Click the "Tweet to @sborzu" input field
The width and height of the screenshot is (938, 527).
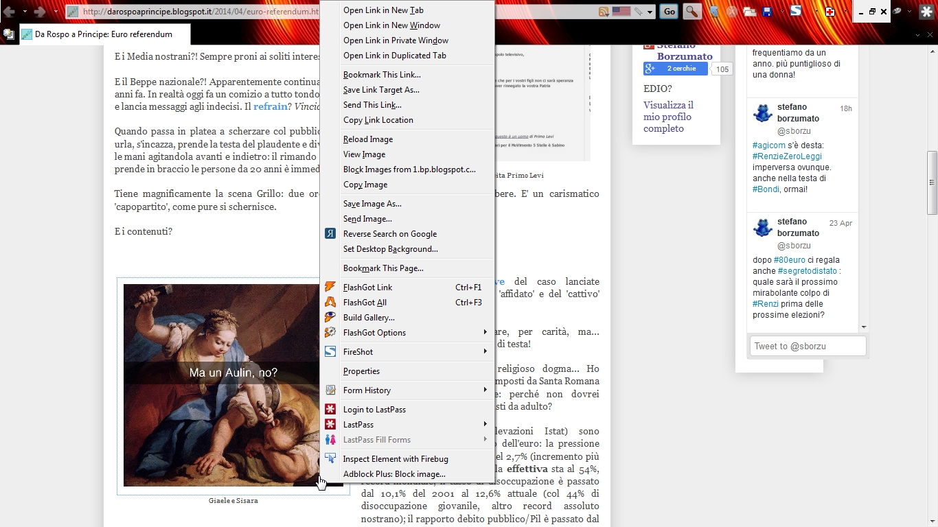(808, 346)
